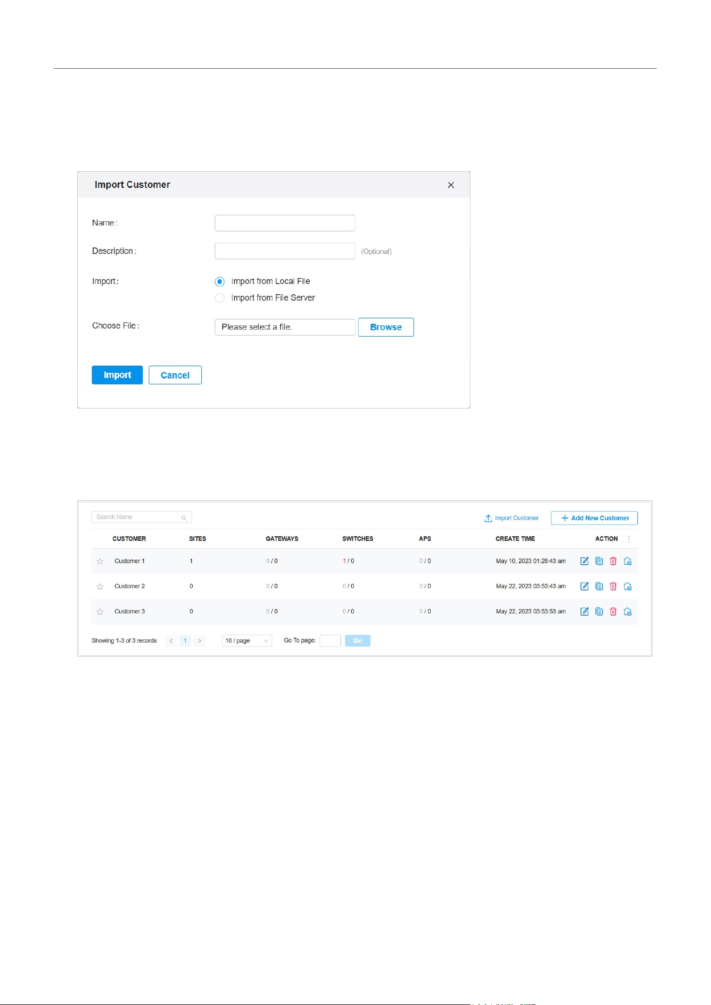Click the APS column header
The height and width of the screenshot is (1005, 711).
[x=425, y=539]
